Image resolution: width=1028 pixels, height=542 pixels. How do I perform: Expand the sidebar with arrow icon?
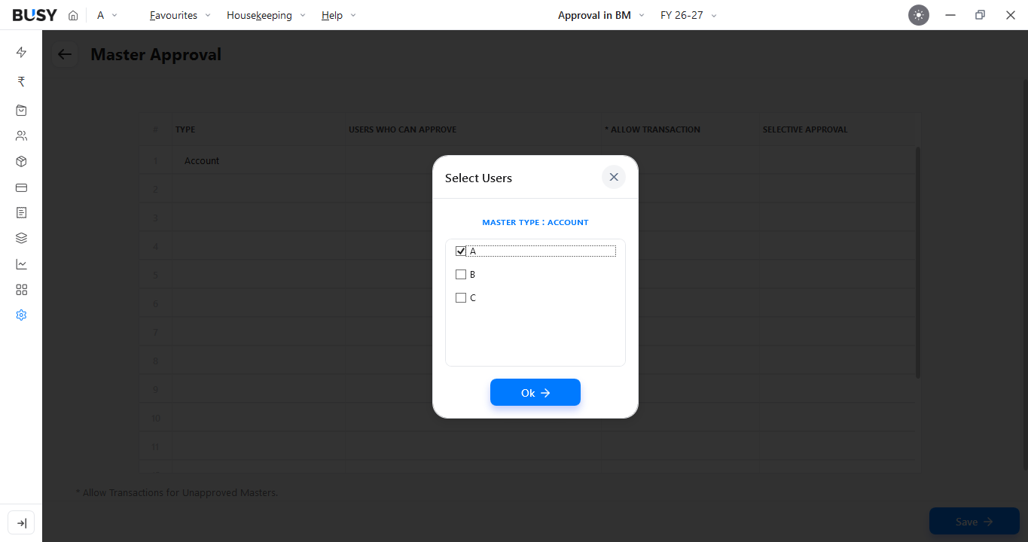tap(21, 523)
